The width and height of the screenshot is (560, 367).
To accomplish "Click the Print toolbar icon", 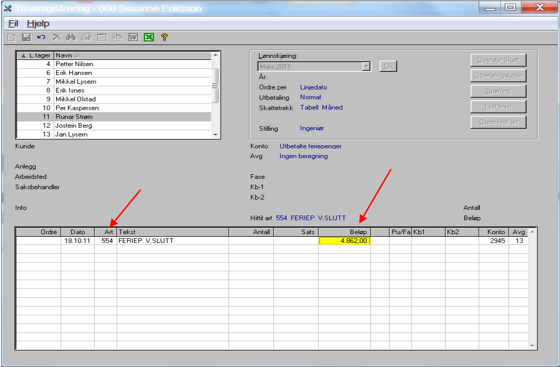I will [86, 37].
